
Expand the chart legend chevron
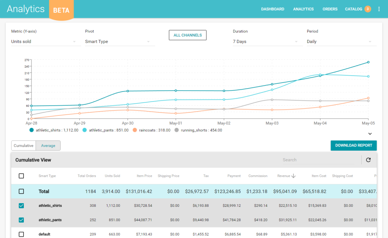(370, 134)
